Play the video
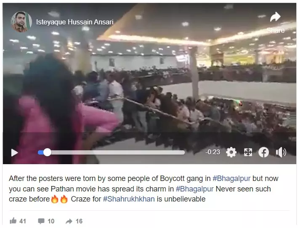The height and width of the screenshot is (228, 298). 14,152
